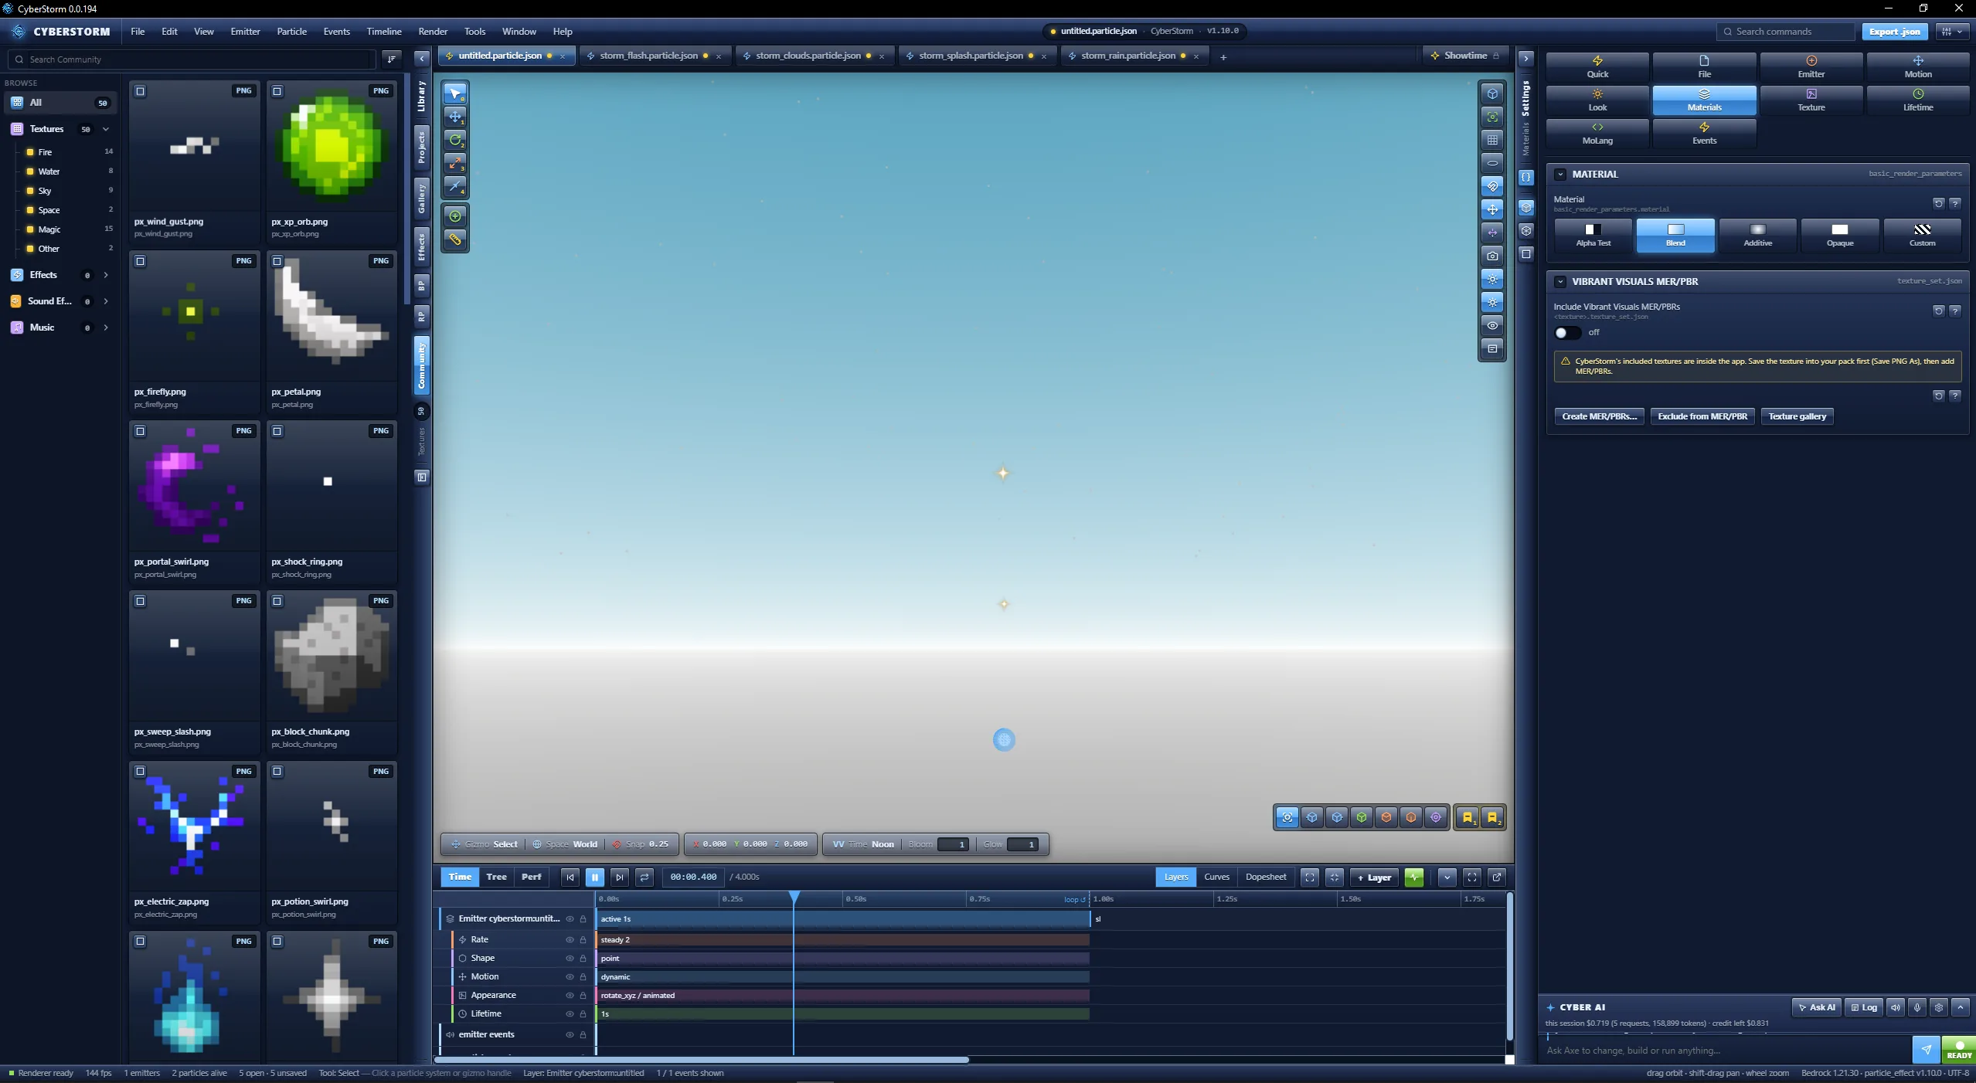The width and height of the screenshot is (1976, 1083).
Task: Collapse the MATERIAL section
Action: pos(1560,175)
